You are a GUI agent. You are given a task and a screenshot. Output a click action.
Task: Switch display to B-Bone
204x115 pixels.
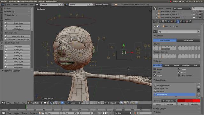[176, 65]
